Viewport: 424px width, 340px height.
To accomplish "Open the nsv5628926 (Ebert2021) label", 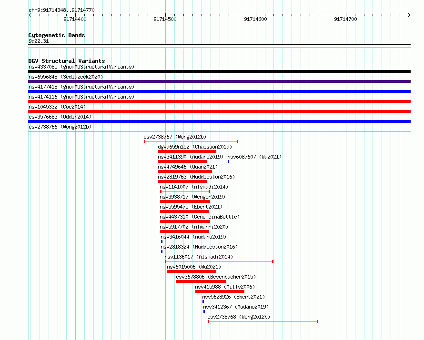I will pos(233,297).
